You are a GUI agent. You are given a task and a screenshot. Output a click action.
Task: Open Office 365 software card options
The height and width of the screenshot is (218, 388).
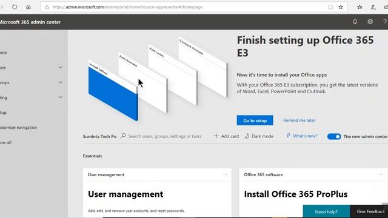click(x=381, y=175)
